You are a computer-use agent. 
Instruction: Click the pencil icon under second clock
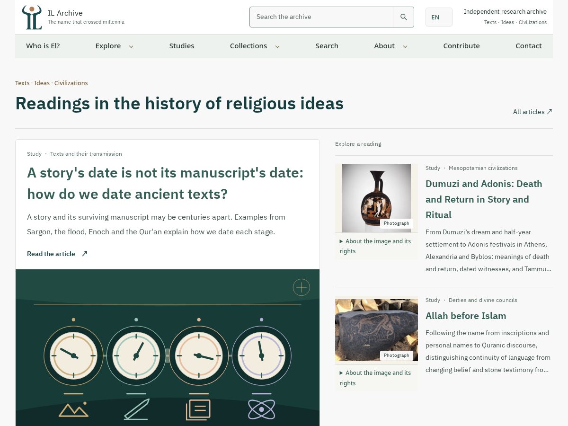[136, 409]
